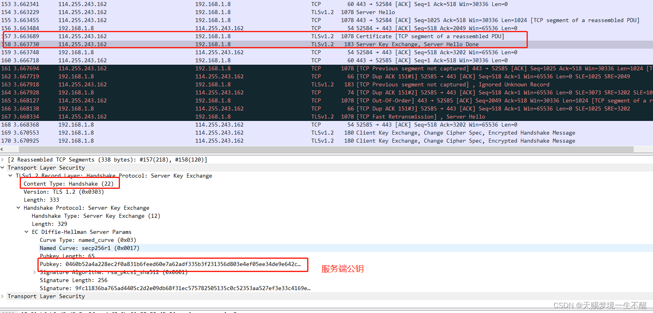Select packet 164 TCP Dup ACK 151#2
This screenshot has width=653, height=313.
point(326,92)
